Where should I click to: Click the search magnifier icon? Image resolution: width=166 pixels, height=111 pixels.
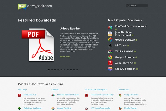(128, 6)
